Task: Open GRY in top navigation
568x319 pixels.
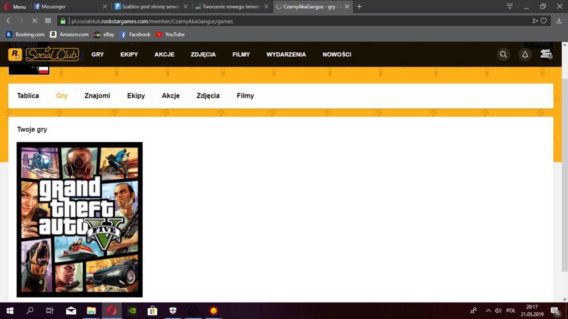Action: pos(98,54)
